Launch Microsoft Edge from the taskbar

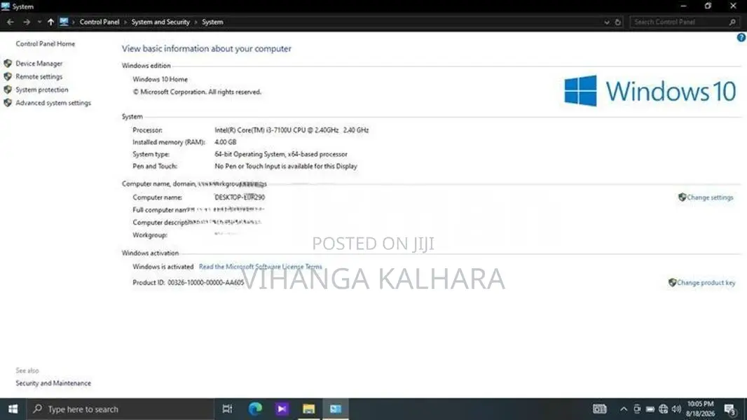(x=255, y=409)
